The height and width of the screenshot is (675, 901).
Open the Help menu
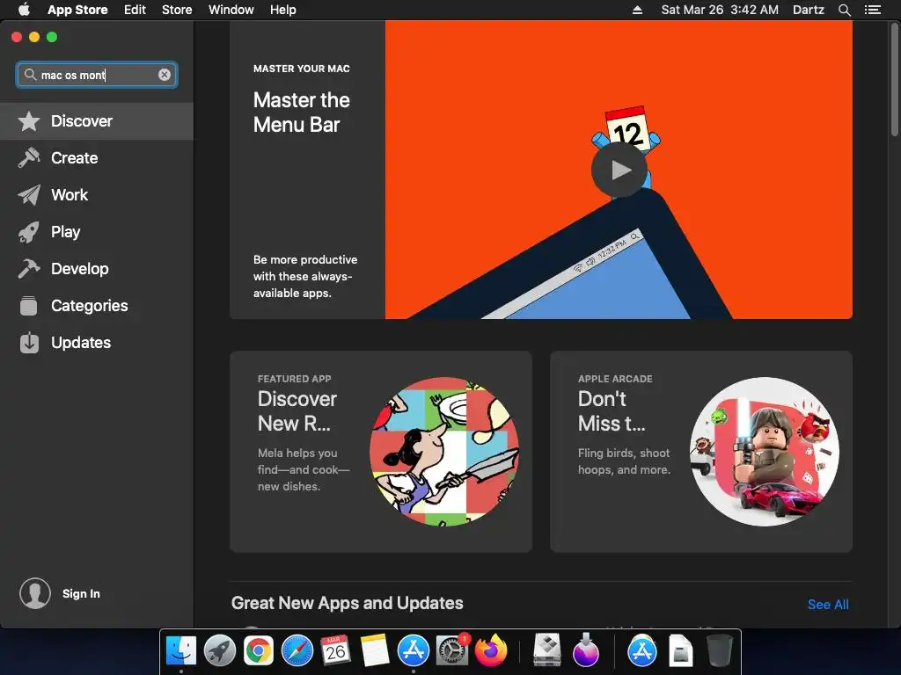pos(282,10)
